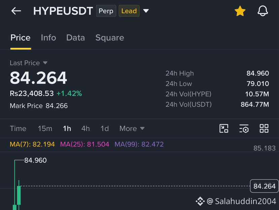Select the Time chart interval
The height and width of the screenshot is (210, 279).
(x=18, y=128)
